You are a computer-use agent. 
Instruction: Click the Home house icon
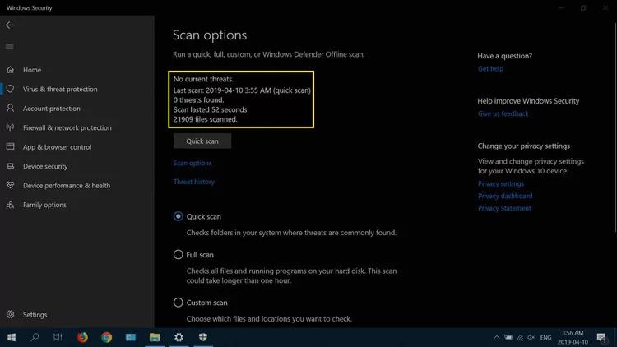tap(10, 70)
